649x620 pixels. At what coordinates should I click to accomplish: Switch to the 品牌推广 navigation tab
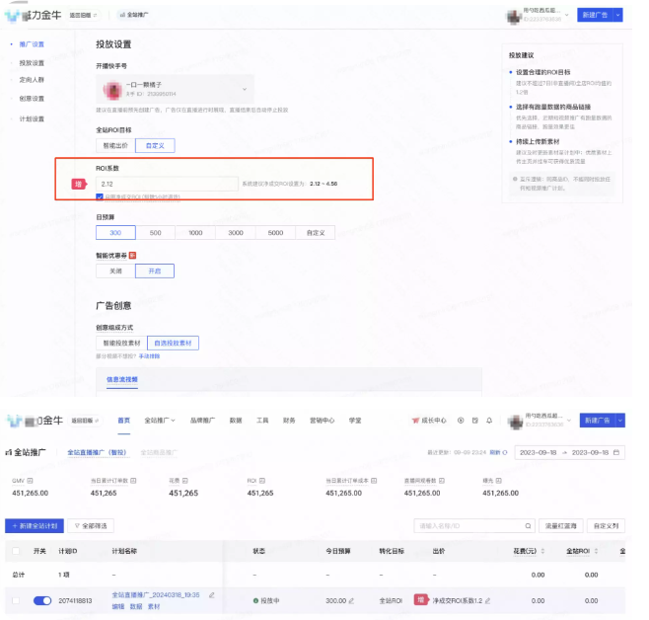point(202,420)
